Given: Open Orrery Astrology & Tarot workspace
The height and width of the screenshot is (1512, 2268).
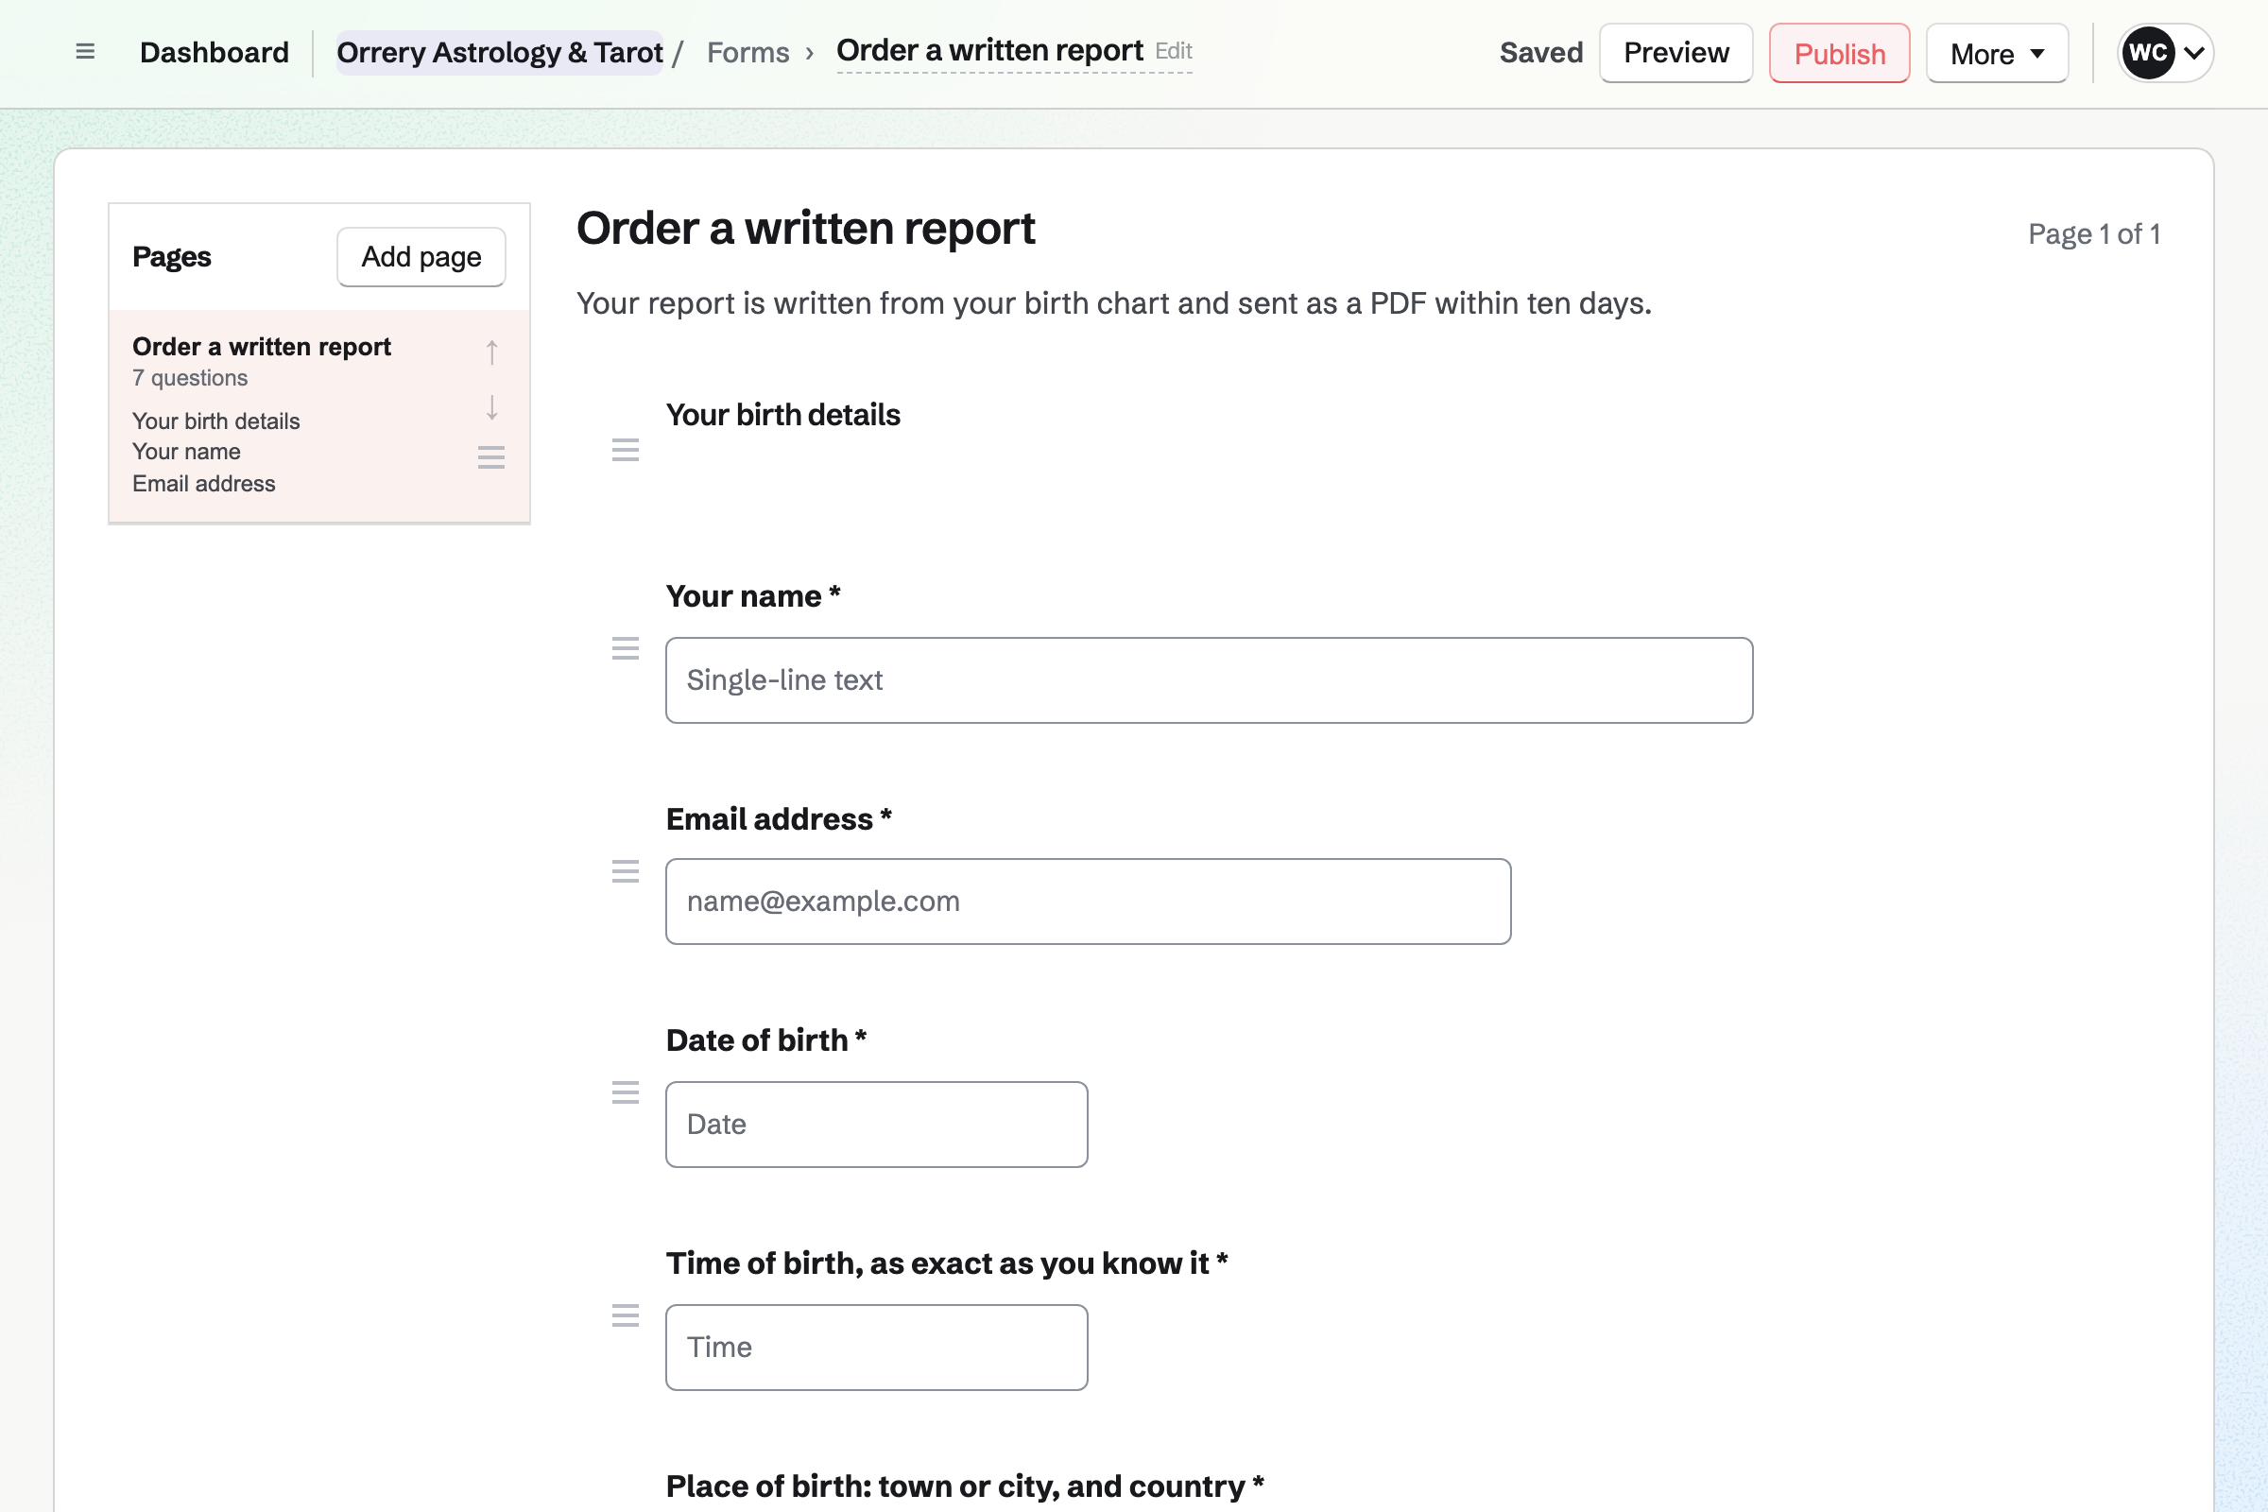Looking at the screenshot, I should [x=500, y=52].
